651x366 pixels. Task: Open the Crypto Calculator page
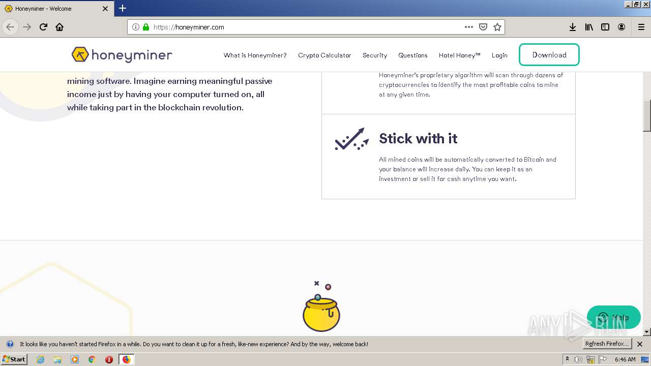(324, 55)
